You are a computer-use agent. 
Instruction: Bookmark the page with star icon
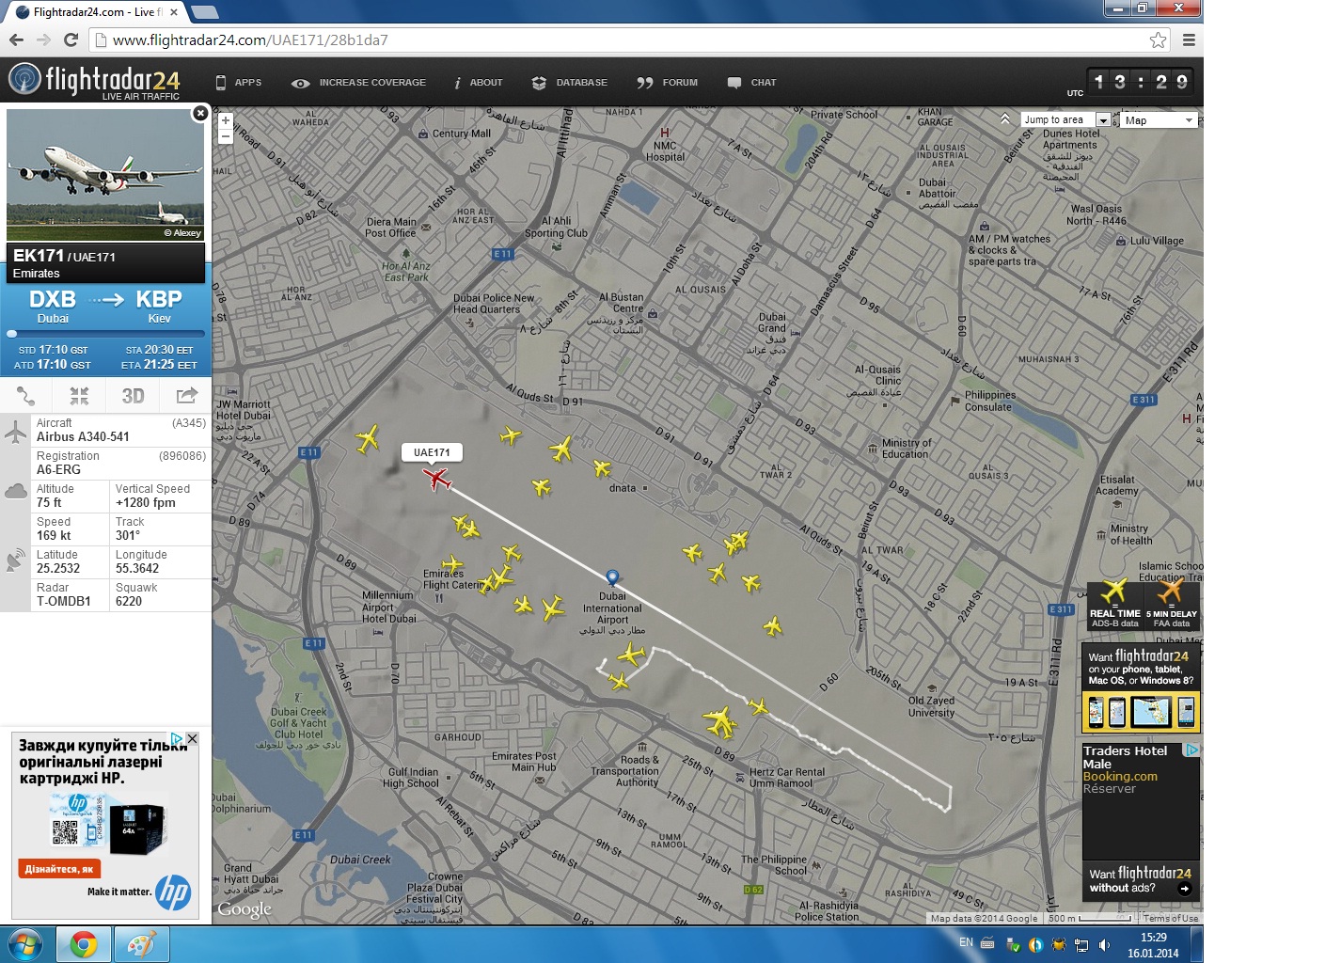[x=1158, y=39]
